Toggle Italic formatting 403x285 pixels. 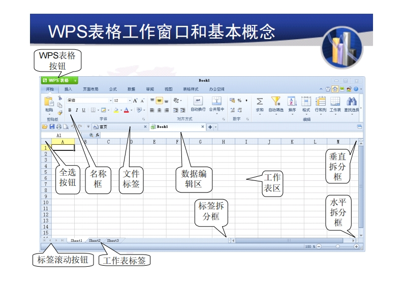(x=77, y=110)
